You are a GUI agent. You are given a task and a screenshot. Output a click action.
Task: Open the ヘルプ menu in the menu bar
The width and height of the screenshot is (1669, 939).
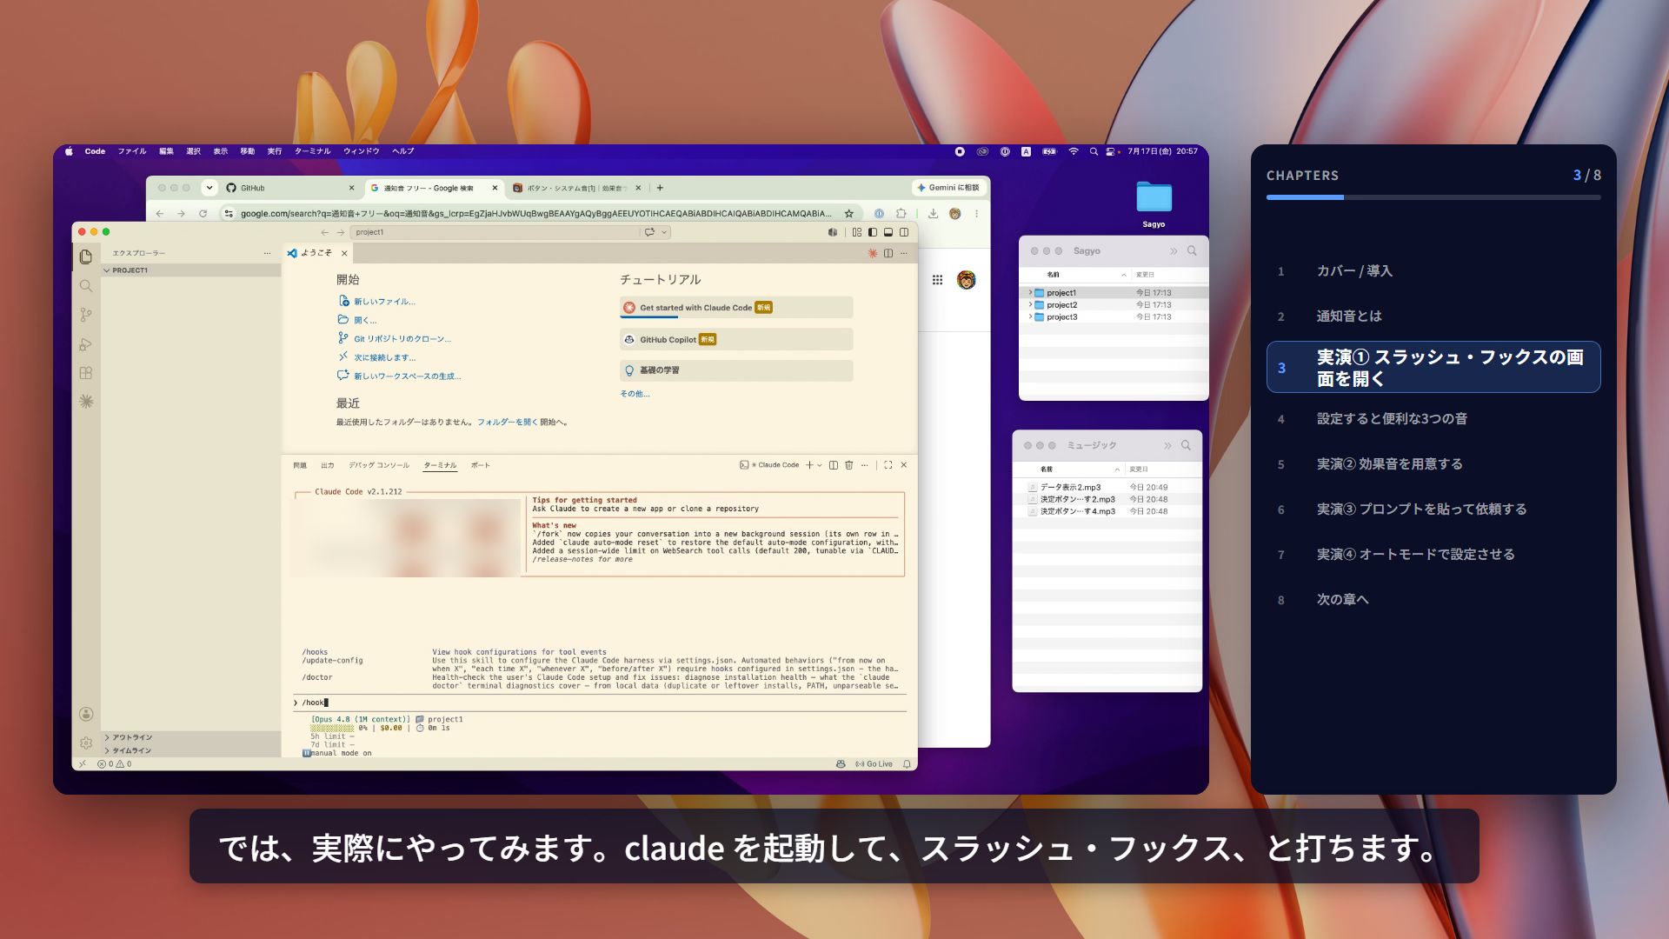pos(402,151)
